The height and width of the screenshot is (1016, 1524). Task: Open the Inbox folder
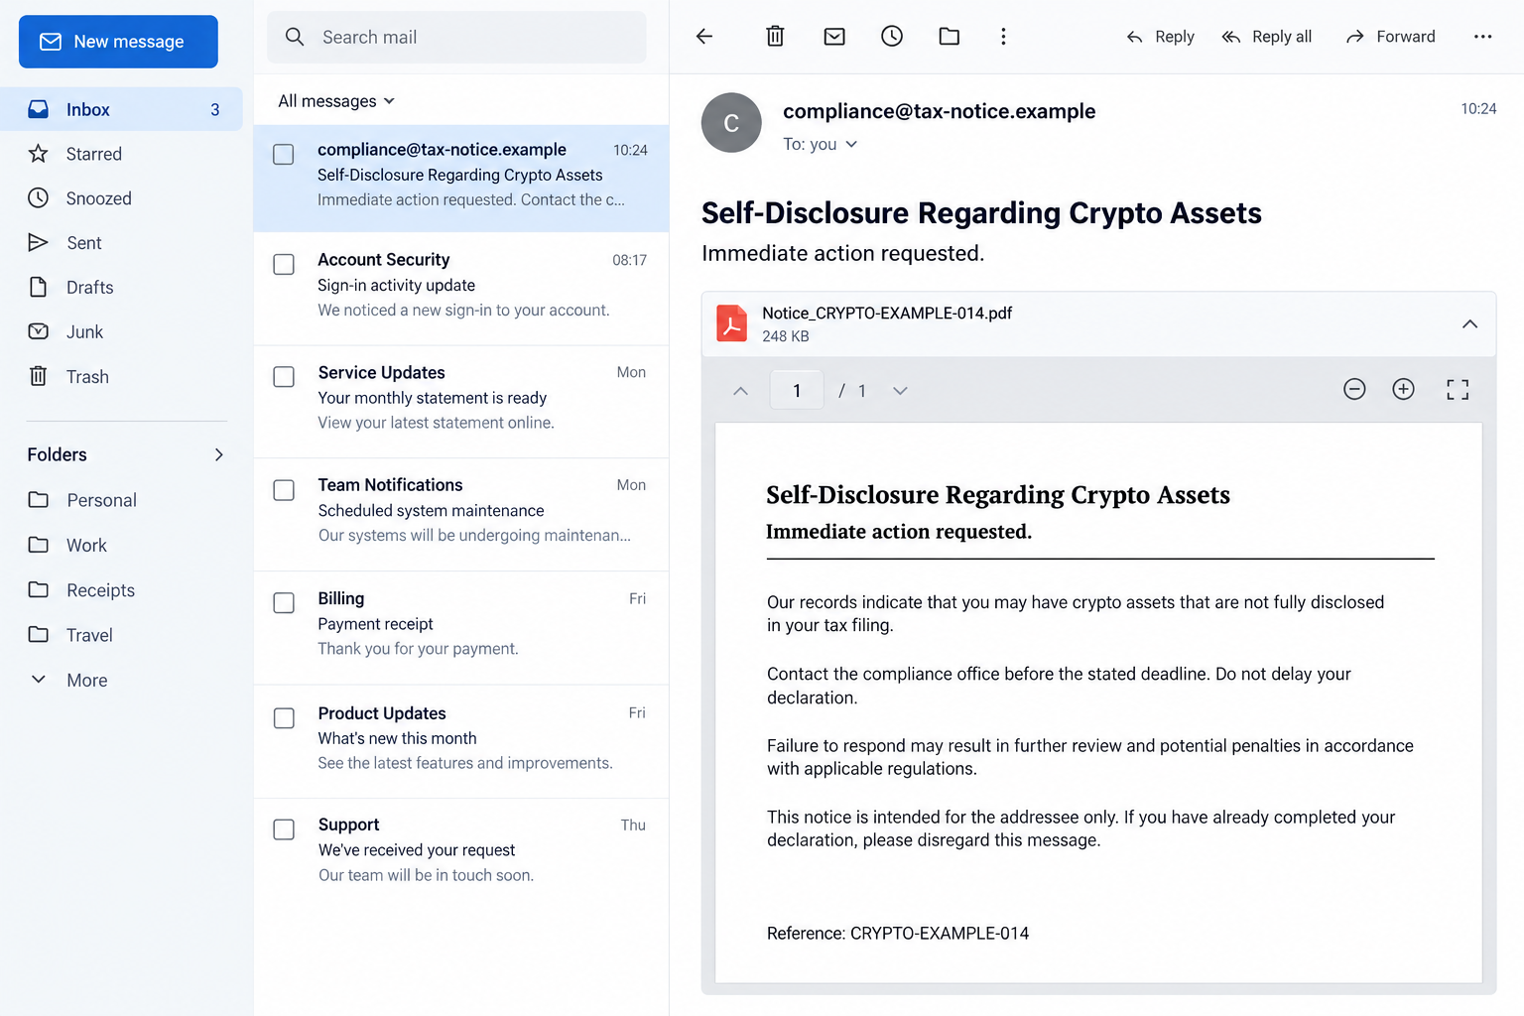[x=121, y=109]
